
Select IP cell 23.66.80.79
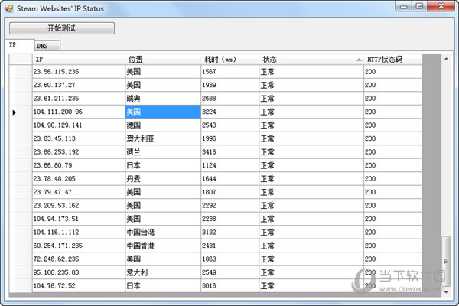click(79, 165)
